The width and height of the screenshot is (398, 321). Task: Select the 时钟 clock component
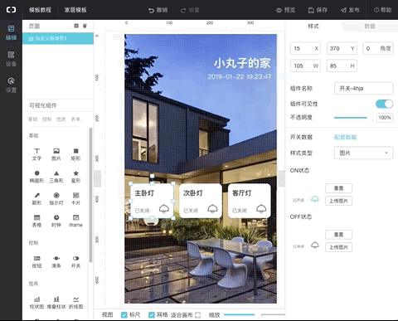click(56, 221)
